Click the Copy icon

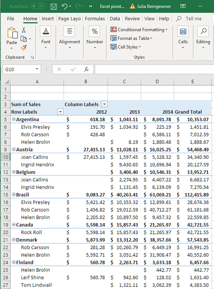24,39
